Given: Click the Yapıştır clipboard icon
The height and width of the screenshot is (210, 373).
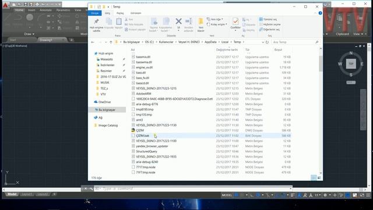Looking at the screenshot, I should coord(119,22).
